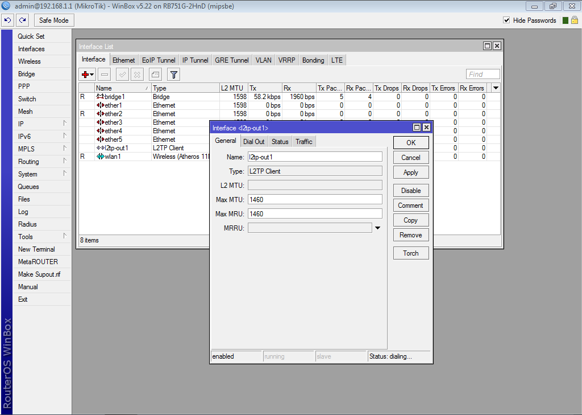
Task: Toggle the Safe Mode button
Action: pos(54,20)
